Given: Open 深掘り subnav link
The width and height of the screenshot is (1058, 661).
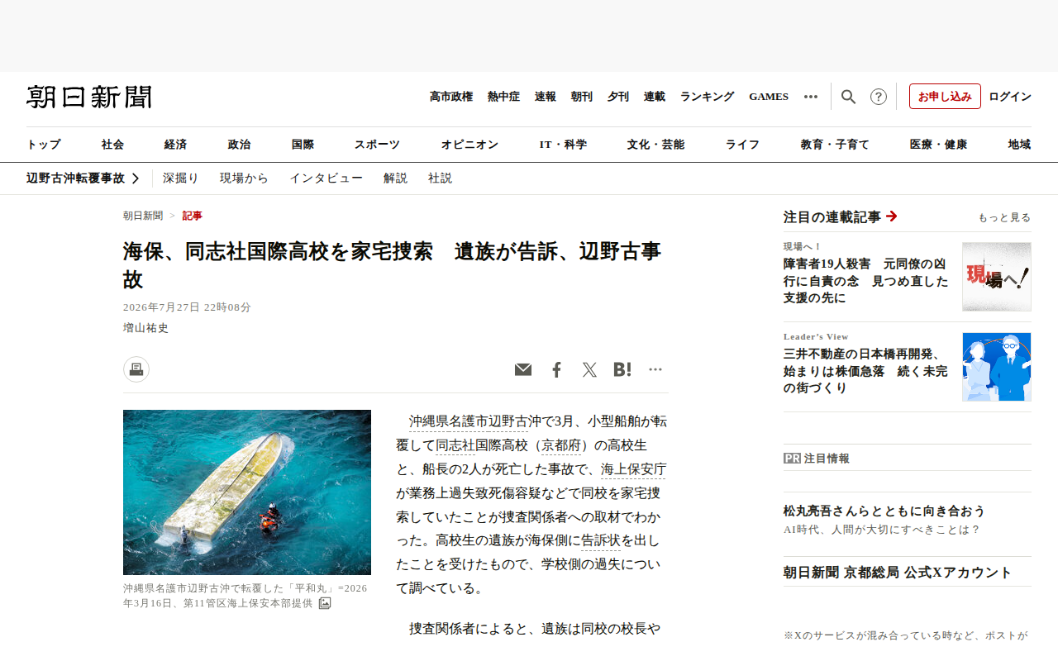Looking at the screenshot, I should 180,178.
